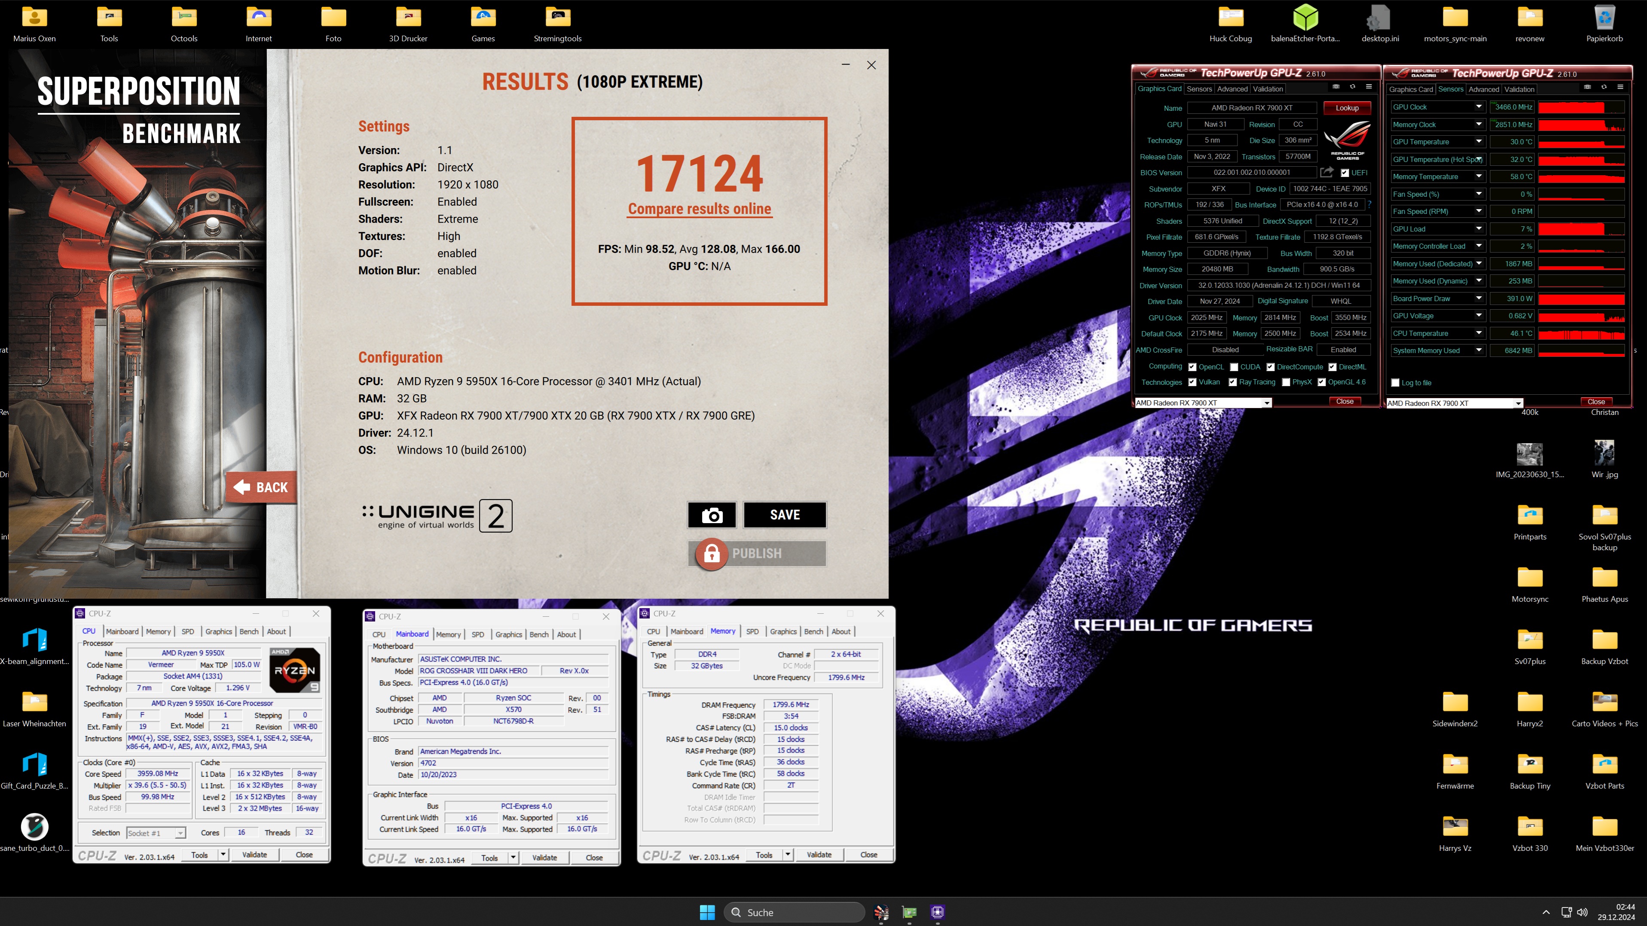Toggle the Ray Tracing checkbox
This screenshot has width=1647, height=926.
tap(1233, 382)
